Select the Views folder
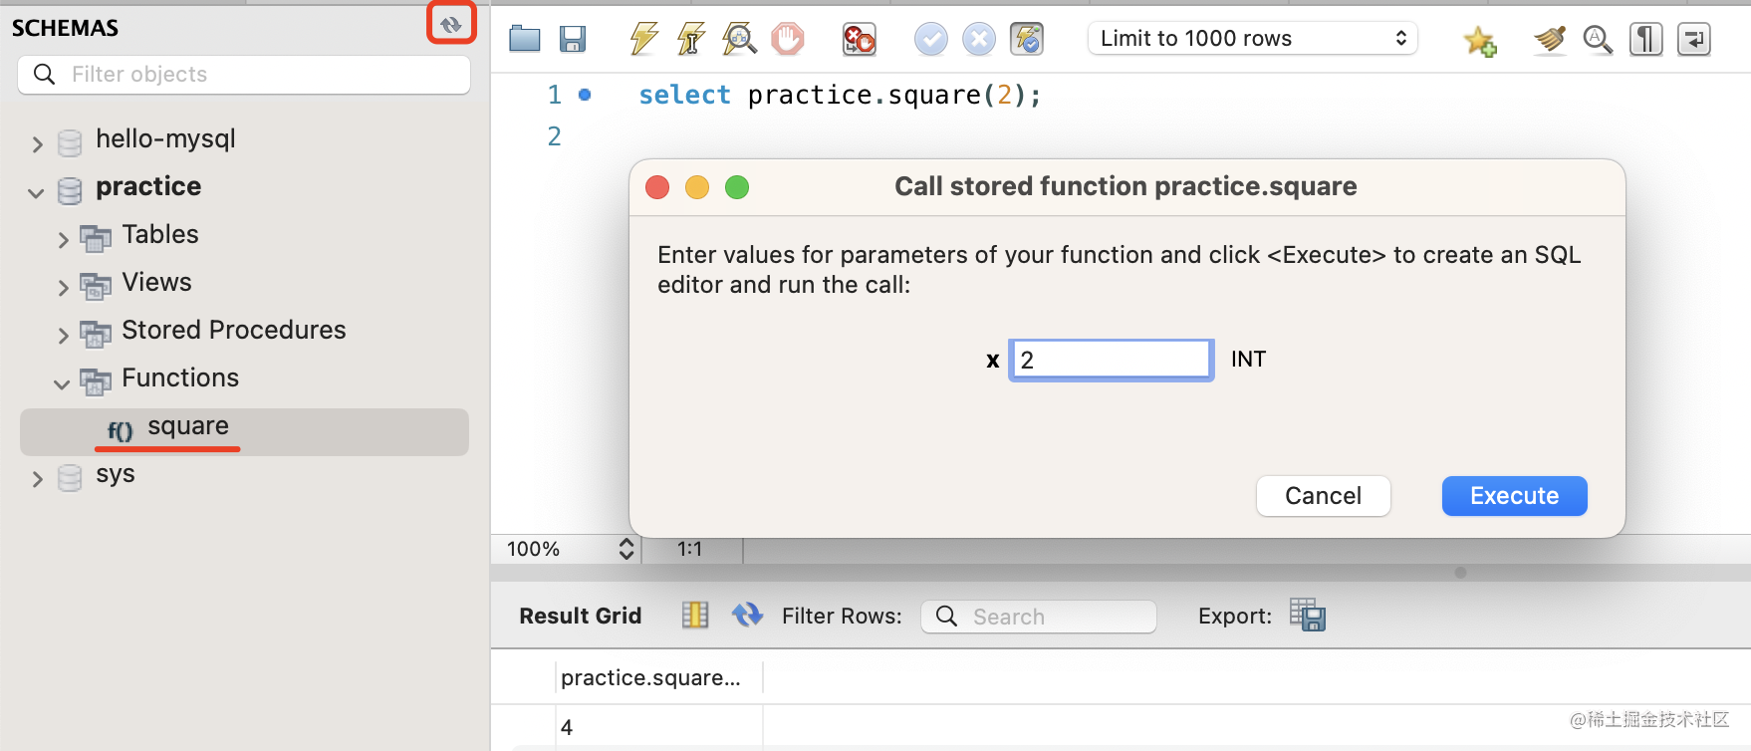 click(x=156, y=282)
